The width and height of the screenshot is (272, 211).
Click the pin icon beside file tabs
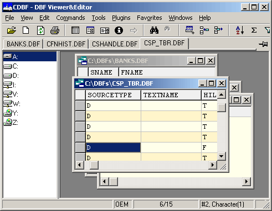pyautogui.click(x=263, y=44)
